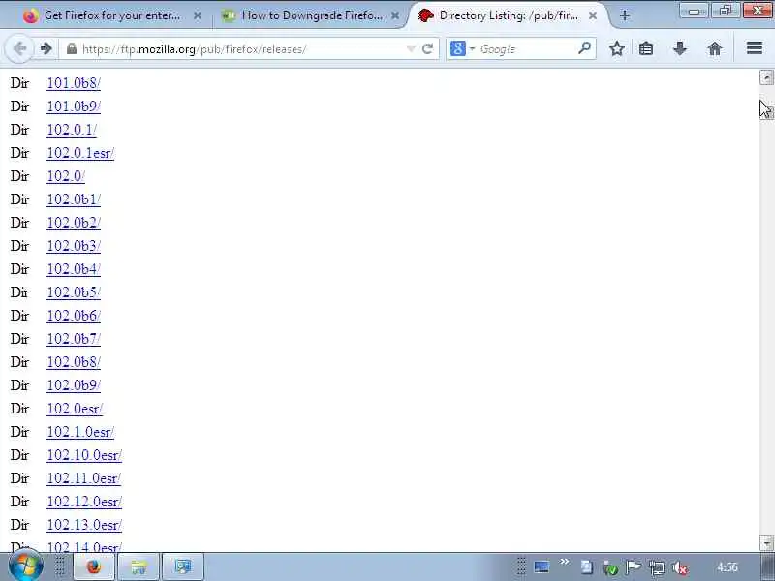775x581 pixels.
Task: Click the network tray icon
Action: coord(657,568)
